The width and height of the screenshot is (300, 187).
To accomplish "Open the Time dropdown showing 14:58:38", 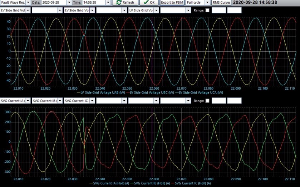I will pos(108,2).
